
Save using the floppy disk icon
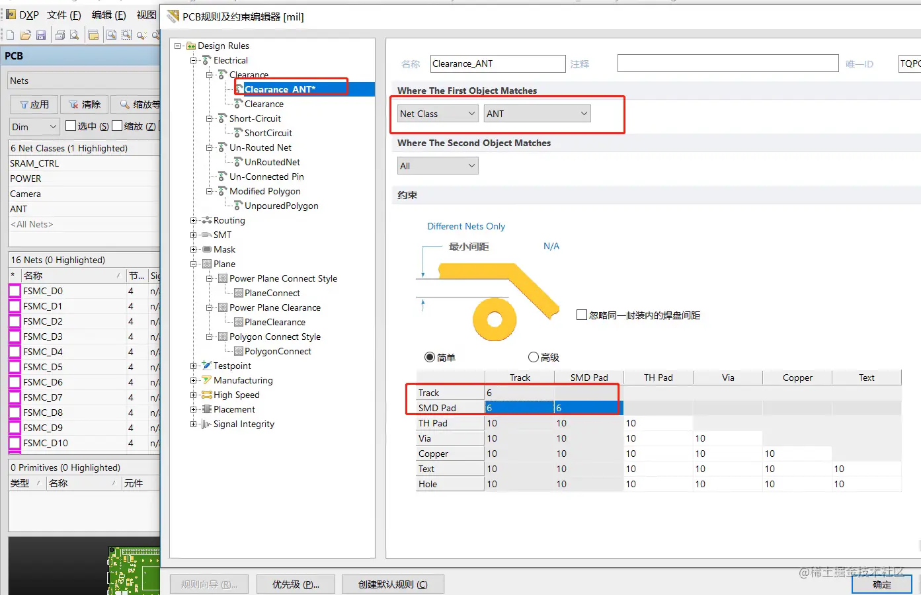[x=40, y=35]
